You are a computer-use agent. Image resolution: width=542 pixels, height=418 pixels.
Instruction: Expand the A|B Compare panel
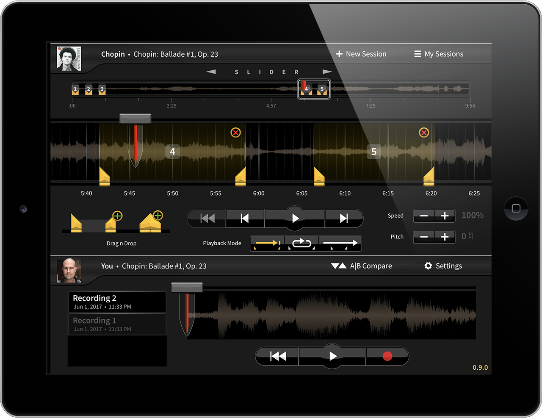(x=362, y=266)
